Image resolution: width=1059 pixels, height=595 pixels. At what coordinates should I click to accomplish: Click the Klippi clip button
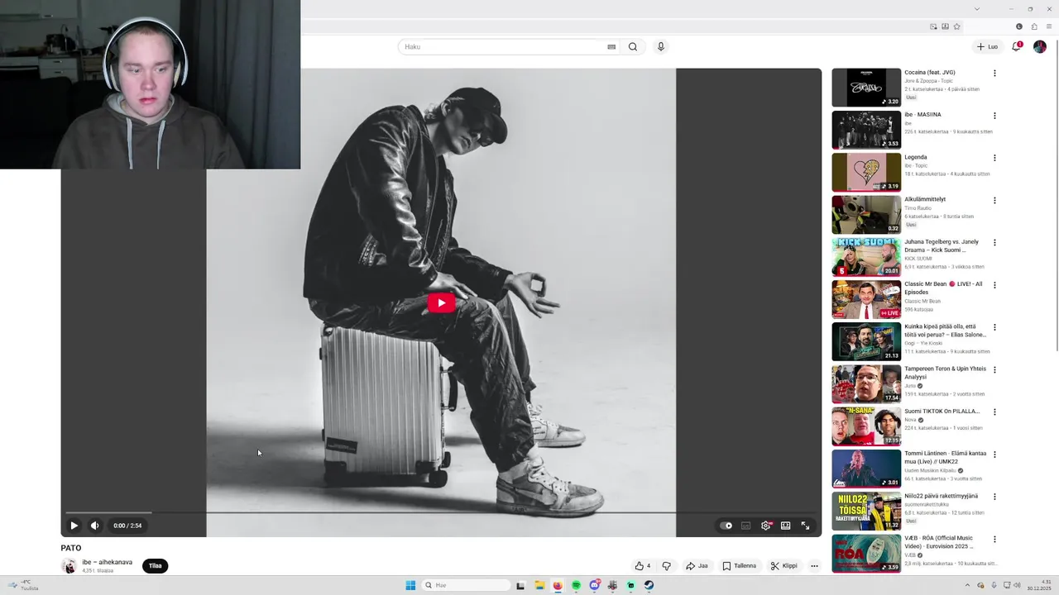(783, 566)
